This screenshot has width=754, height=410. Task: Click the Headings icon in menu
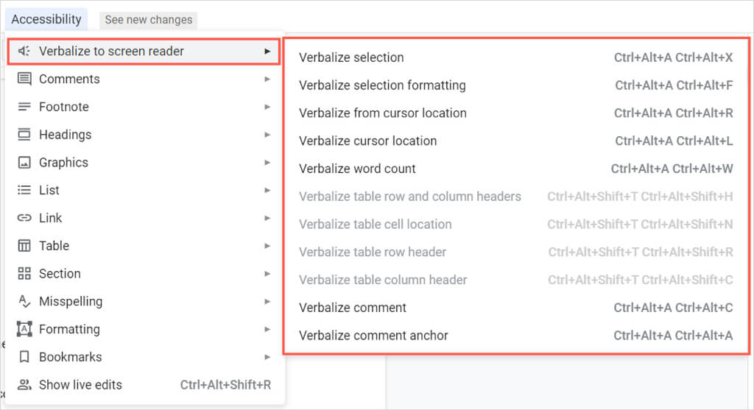pyautogui.click(x=24, y=135)
